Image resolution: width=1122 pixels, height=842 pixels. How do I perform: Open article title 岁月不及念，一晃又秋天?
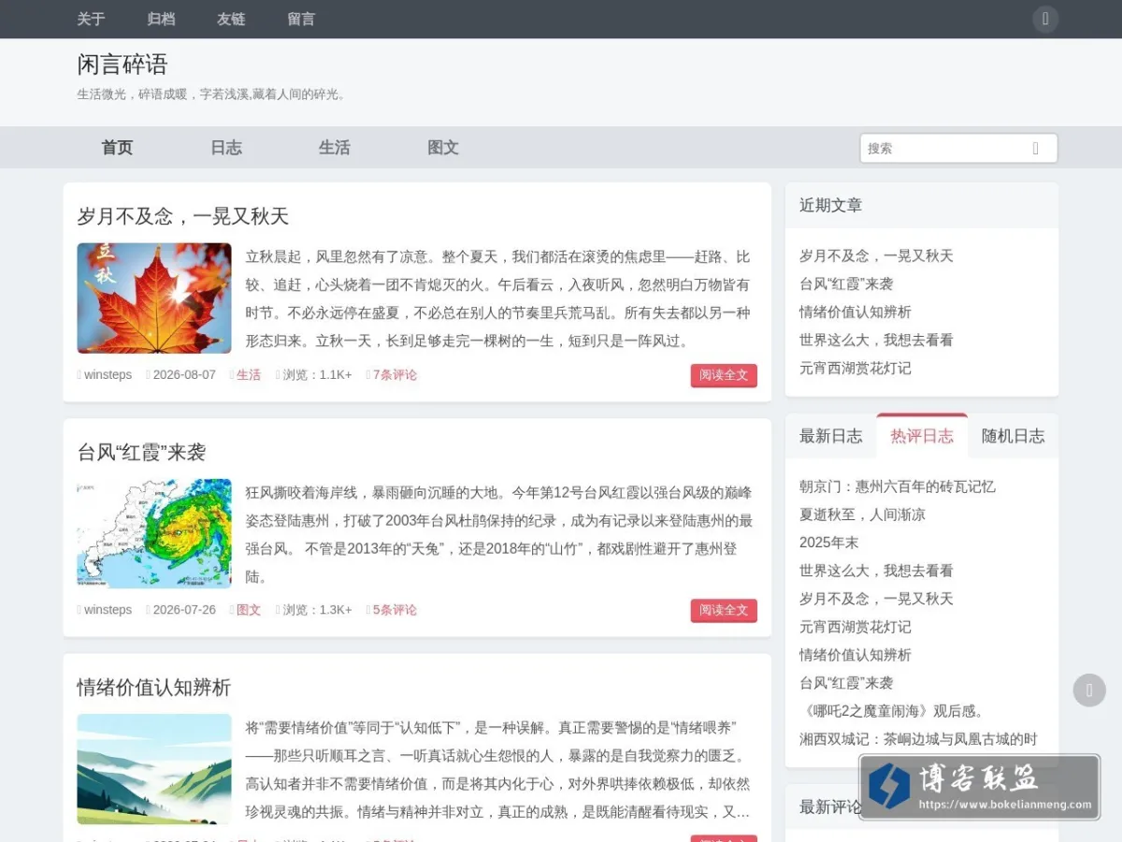point(183,216)
